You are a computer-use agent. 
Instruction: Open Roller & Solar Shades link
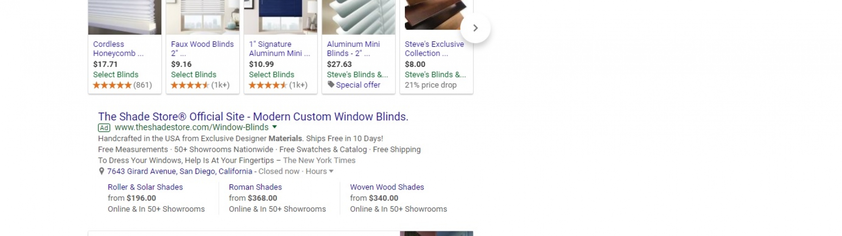(x=145, y=187)
